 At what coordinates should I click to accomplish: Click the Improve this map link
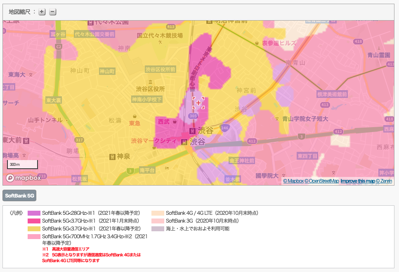[358, 181]
